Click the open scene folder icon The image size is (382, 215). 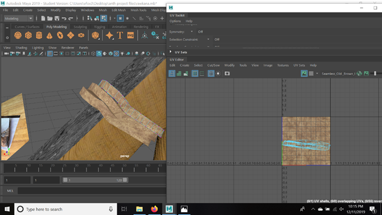(x=50, y=18)
